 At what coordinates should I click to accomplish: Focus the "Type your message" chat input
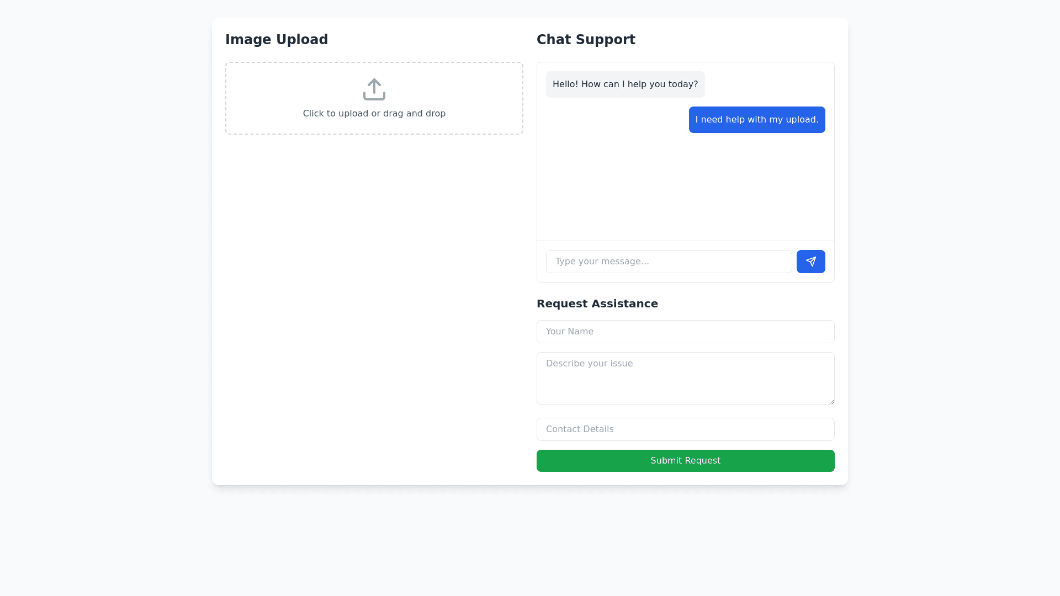(x=669, y=262)
